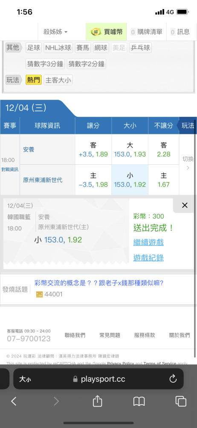
Task: Open text size 大小 page settings
Action: (25, 379)
